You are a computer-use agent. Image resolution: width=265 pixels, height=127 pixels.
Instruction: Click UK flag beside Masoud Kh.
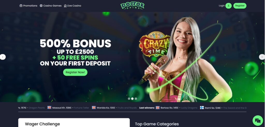tap(49, 108)
